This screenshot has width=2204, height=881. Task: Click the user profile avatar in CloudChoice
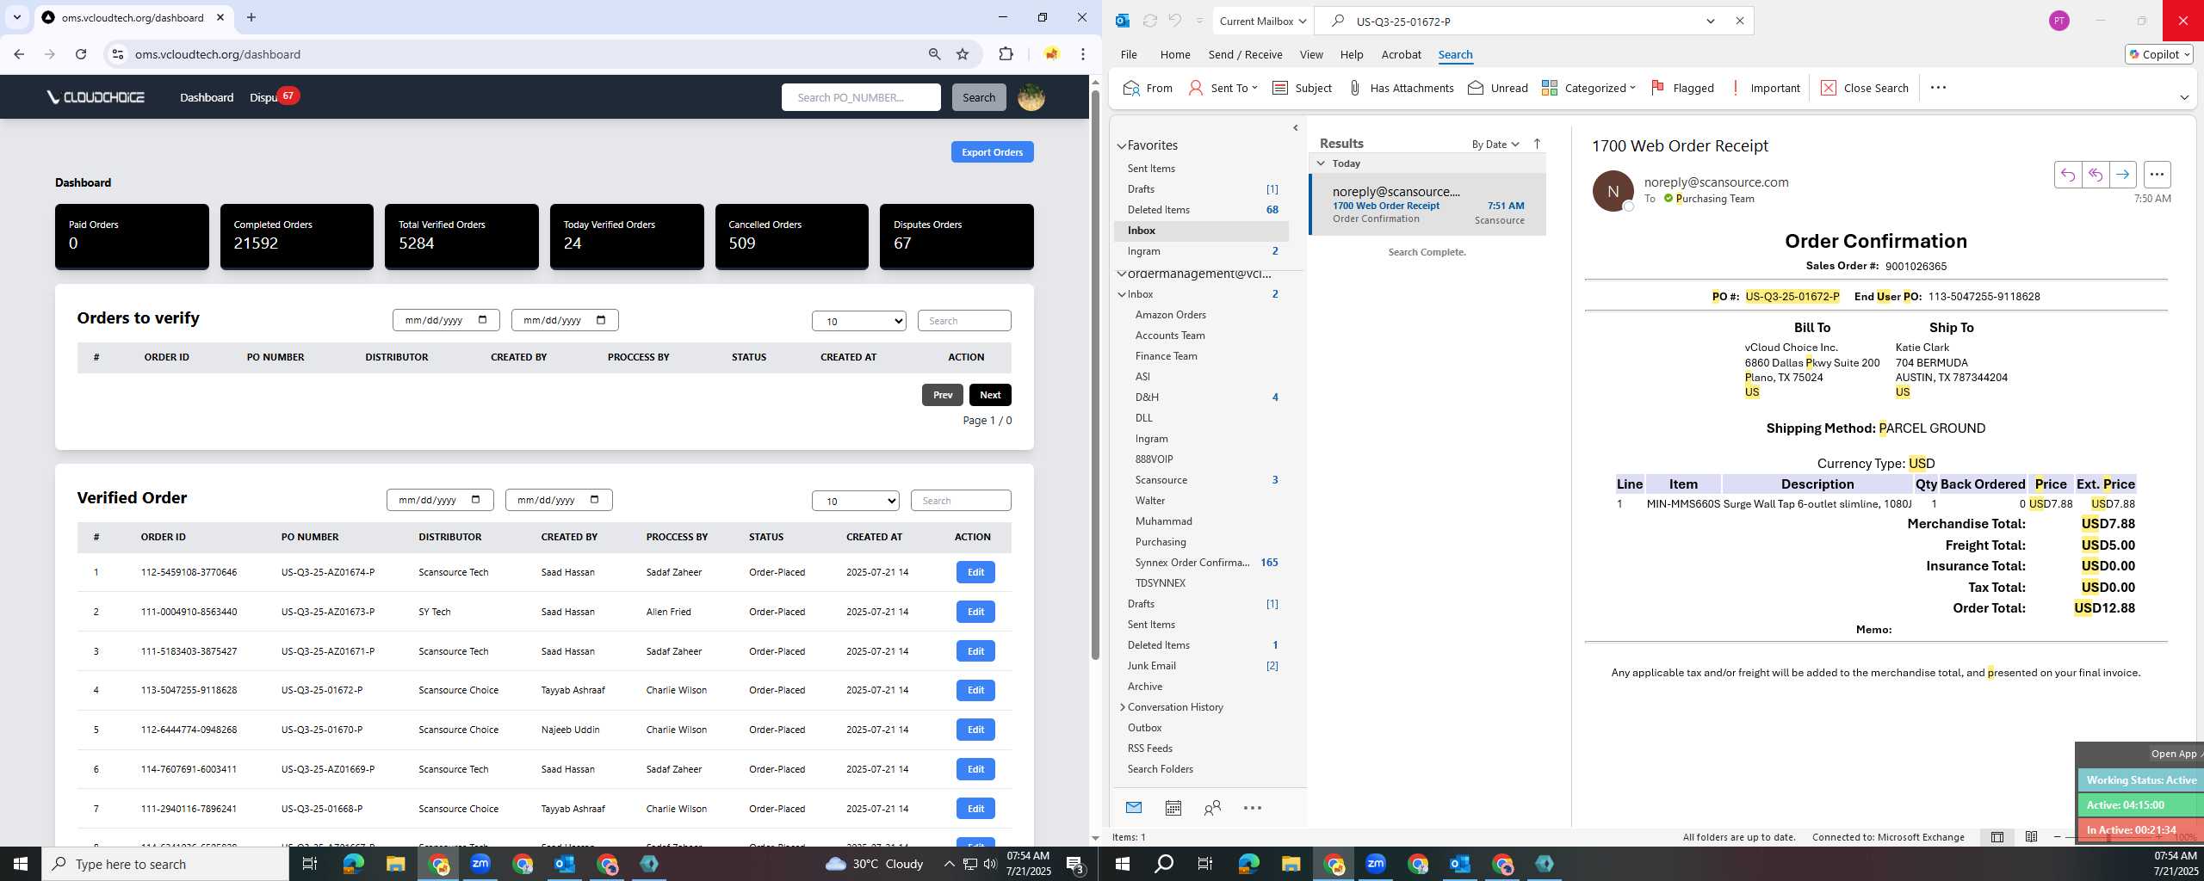click(1031, 97)
